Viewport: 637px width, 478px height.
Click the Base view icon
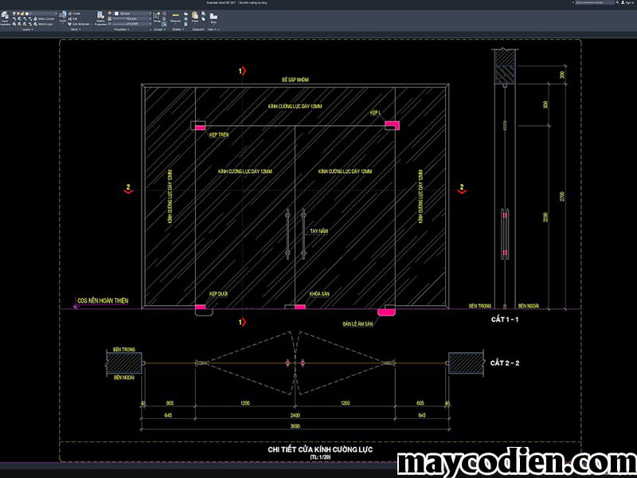213,18
